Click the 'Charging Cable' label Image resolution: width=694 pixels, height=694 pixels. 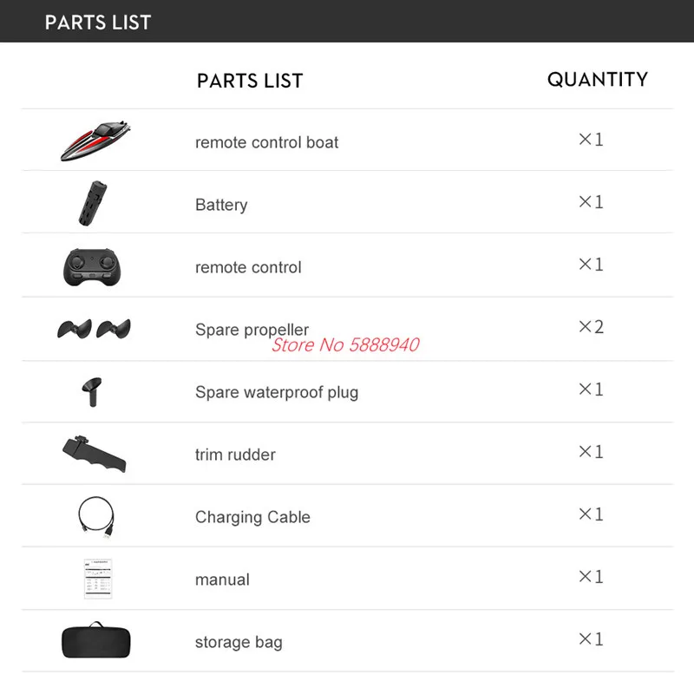(x=252, y=517)
